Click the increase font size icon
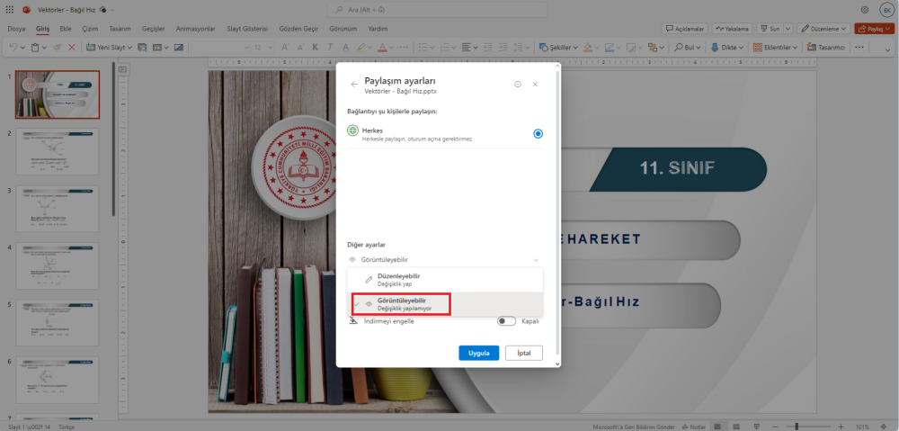Screen dimensions: 899x431 click(285, 47)
